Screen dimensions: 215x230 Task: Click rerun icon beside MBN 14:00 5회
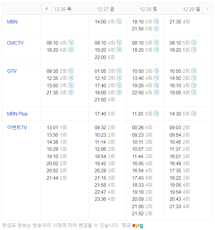[119, 21]
